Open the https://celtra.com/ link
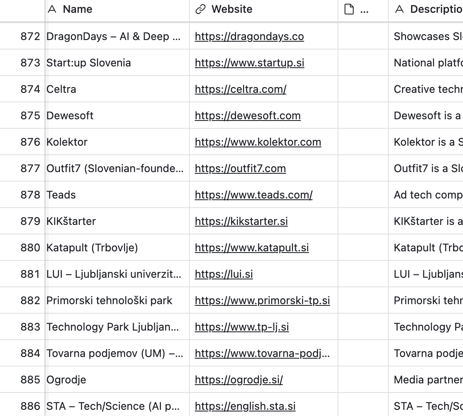This screenshot has height=416, width=463. point(240,89)
